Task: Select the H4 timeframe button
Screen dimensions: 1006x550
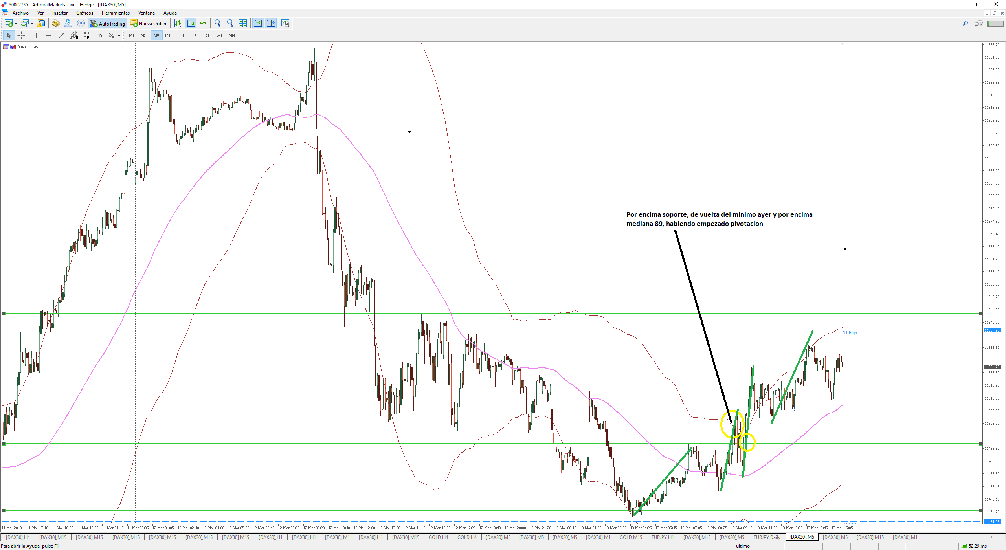Action: (194, 36)
